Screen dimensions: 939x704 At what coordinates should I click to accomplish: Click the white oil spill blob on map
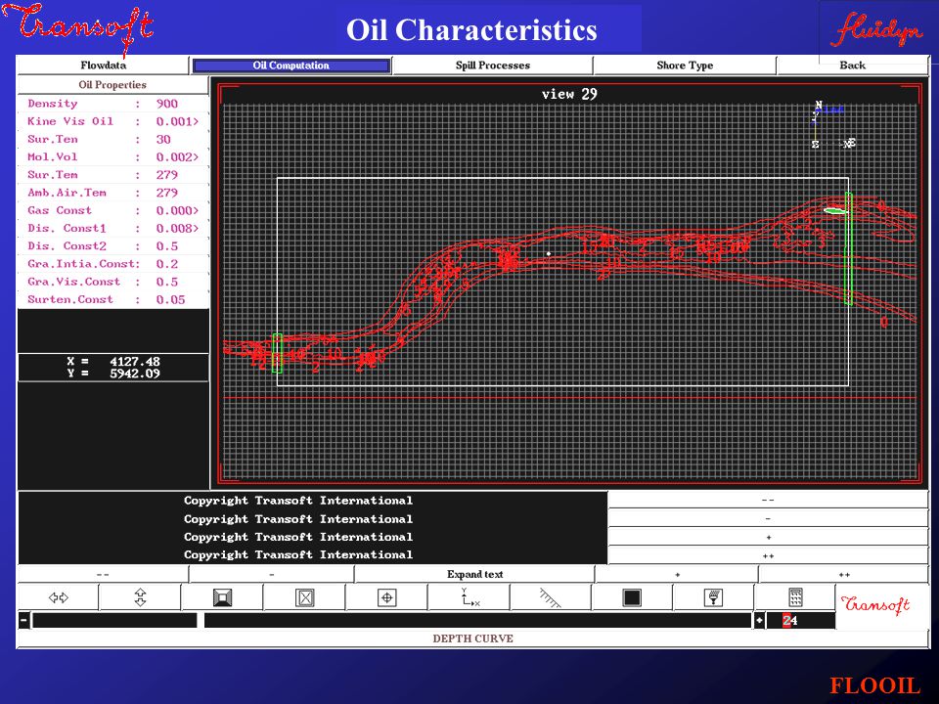click(x=834, y=210)
